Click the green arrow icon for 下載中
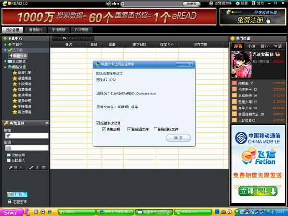This screenshot has height=216, width=288. (10, 45)
